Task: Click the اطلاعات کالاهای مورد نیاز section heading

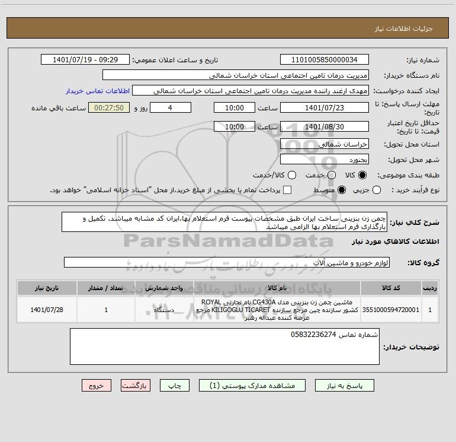Action: tap(395, 241)
